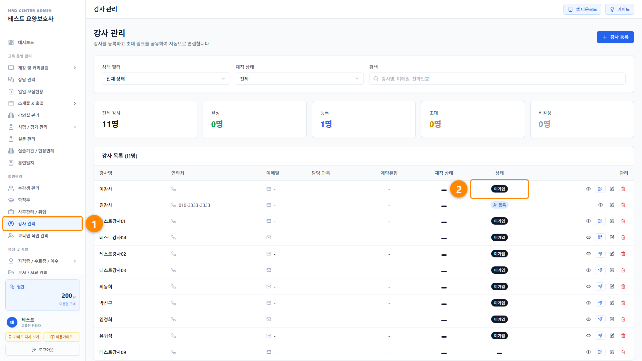Edit instructor 테스트강사09
The height and width of the screenshot is (361, 642).
click(x=612, y=352)
